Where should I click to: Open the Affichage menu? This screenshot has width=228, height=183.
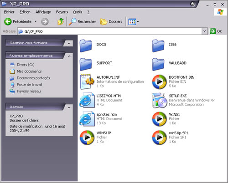[x=43, y=12]
